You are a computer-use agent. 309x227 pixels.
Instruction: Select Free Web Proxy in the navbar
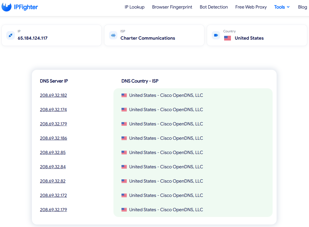click(251, 7)
